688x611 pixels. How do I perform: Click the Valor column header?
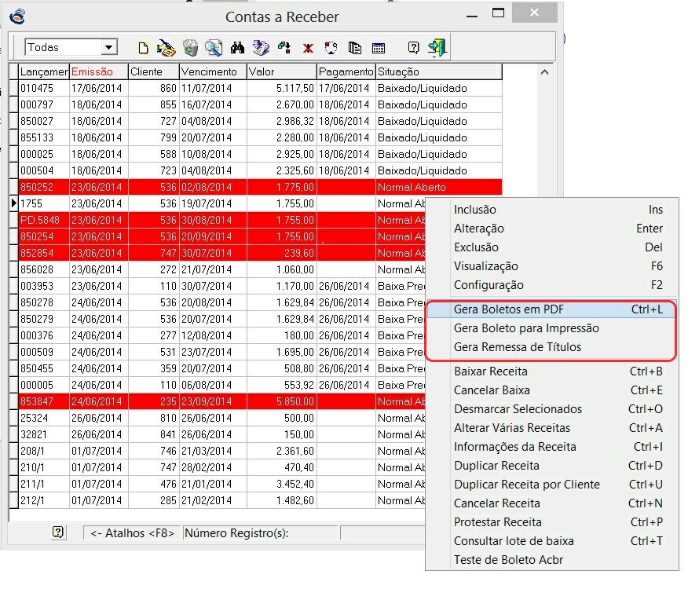(282, 71)
